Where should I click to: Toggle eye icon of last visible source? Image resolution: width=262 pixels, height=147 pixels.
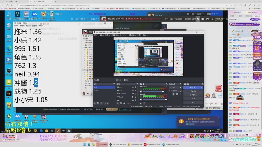tap(133, 100)
